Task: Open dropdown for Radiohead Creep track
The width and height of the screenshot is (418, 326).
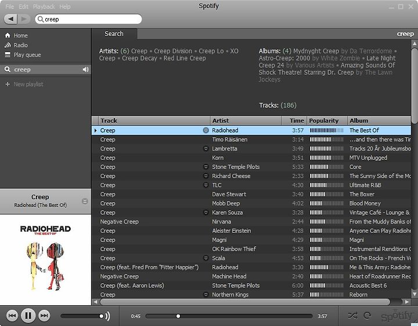Action: pyautogui.click(x=206, y=130)
